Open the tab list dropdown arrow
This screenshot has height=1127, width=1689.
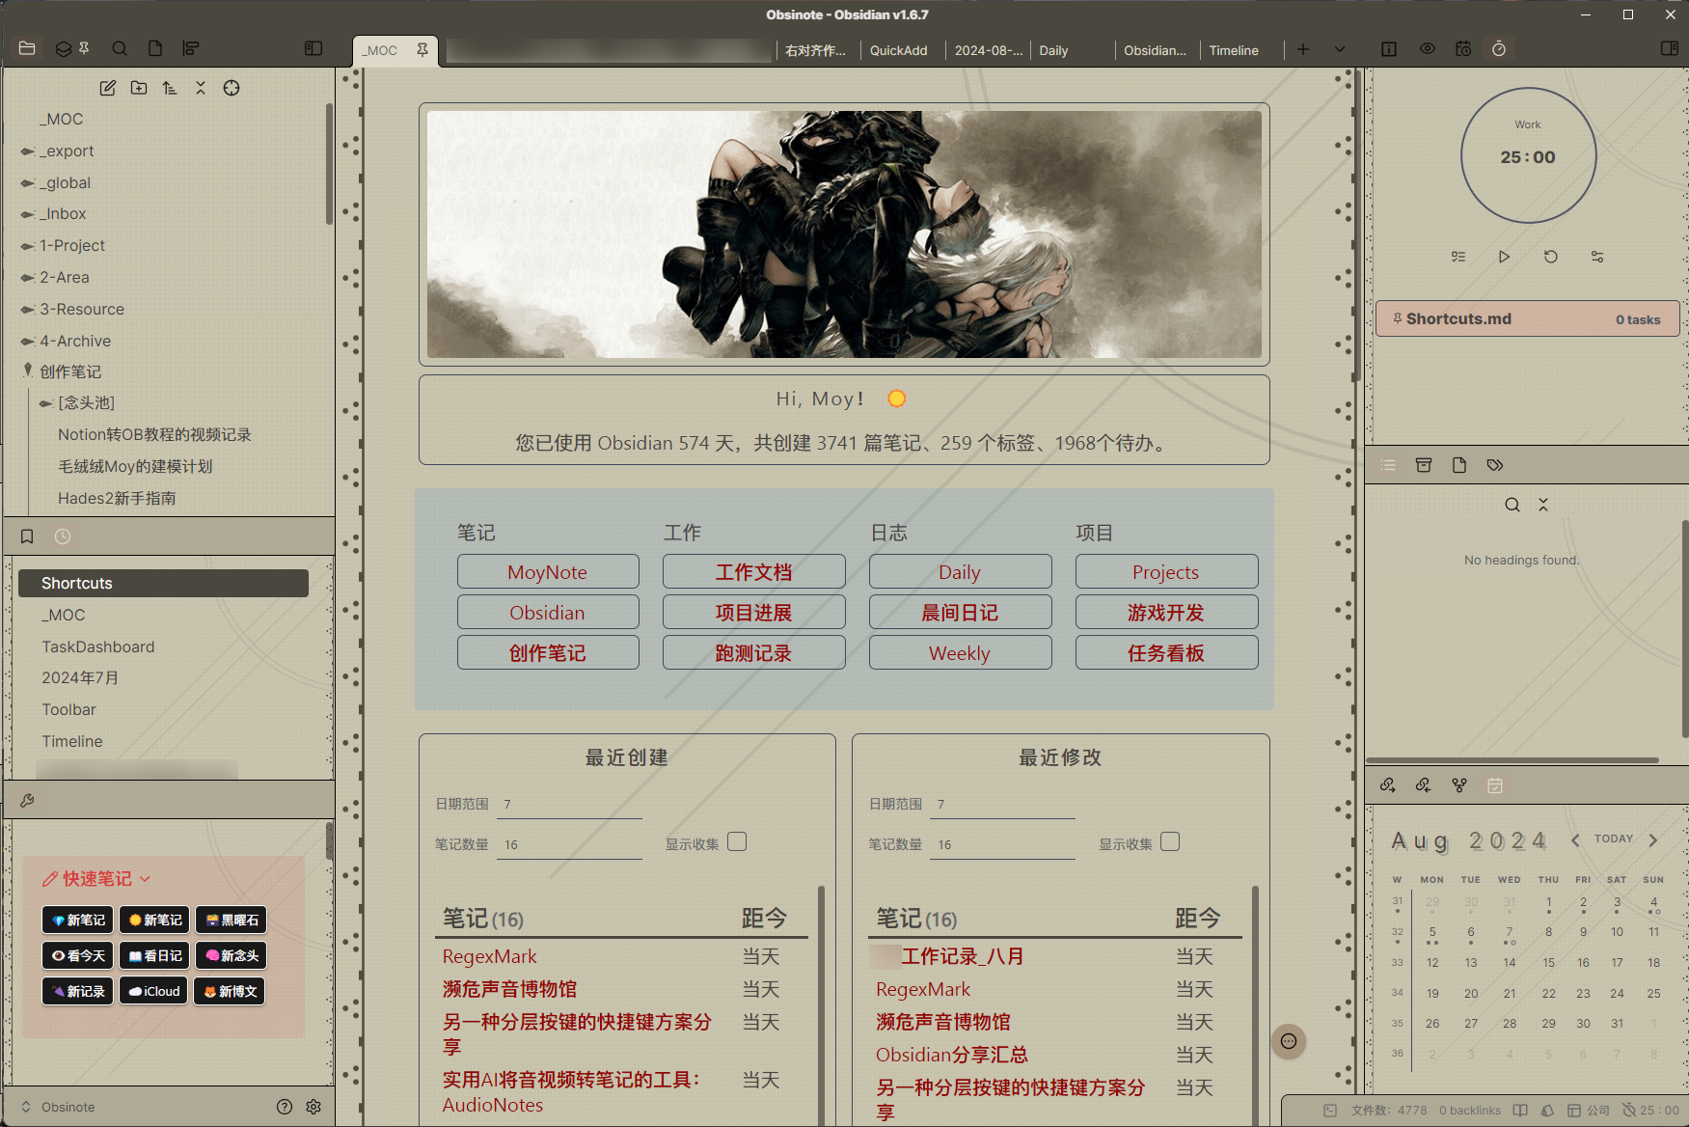(x=1340, y=49)
